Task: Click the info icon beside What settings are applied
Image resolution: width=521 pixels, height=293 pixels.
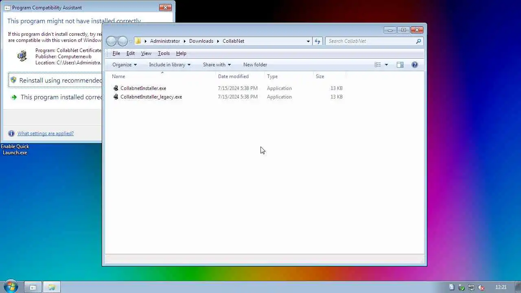Action: coord(11,133)
